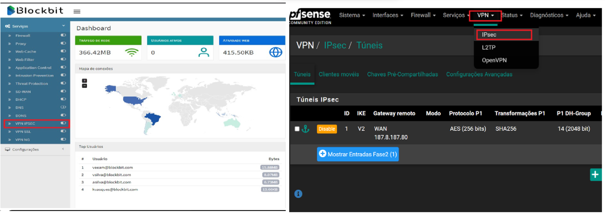Zoom out on the connections map

(x=84, y=86)
